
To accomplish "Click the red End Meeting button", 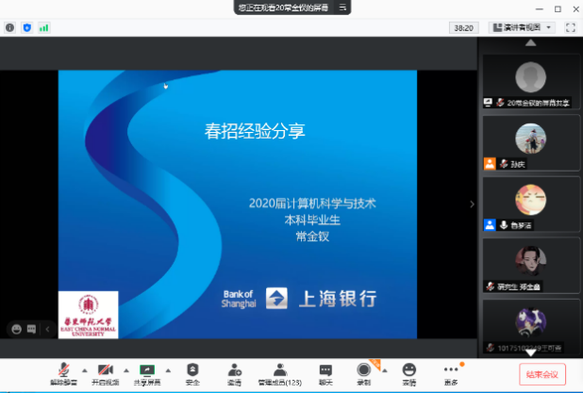I will (543, 372).
